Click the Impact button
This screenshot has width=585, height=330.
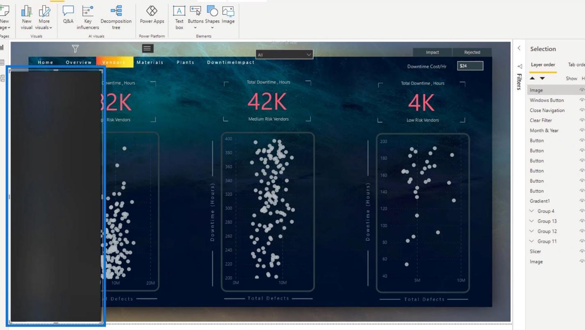pos(432,52)
